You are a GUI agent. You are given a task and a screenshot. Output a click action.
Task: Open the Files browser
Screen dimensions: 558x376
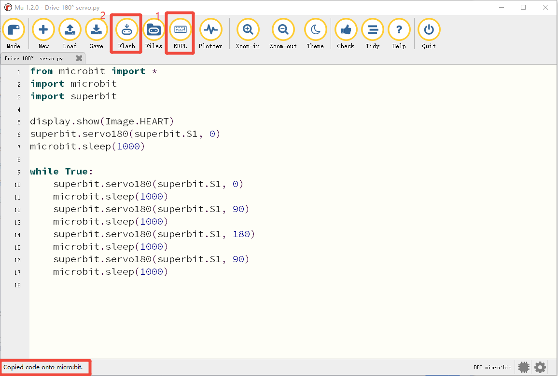(x=153, y=34)
